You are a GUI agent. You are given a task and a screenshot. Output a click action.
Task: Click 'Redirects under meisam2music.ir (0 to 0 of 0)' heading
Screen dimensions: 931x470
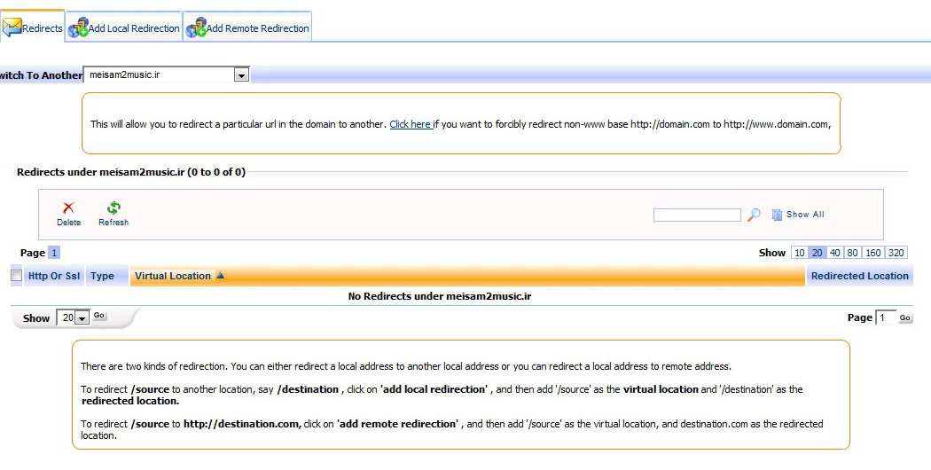click(131, 172)
